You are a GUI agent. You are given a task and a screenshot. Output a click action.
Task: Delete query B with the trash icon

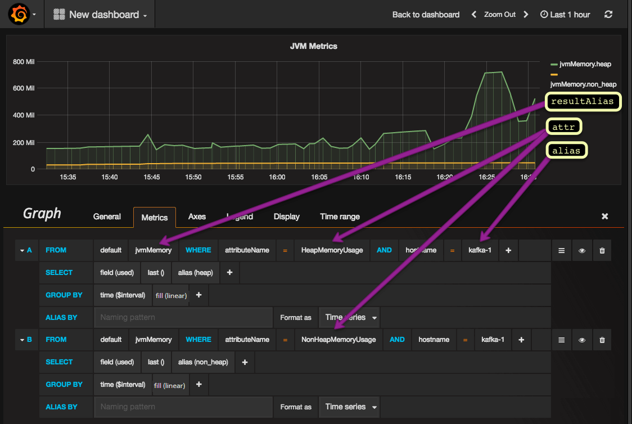[x=602, y=340]
